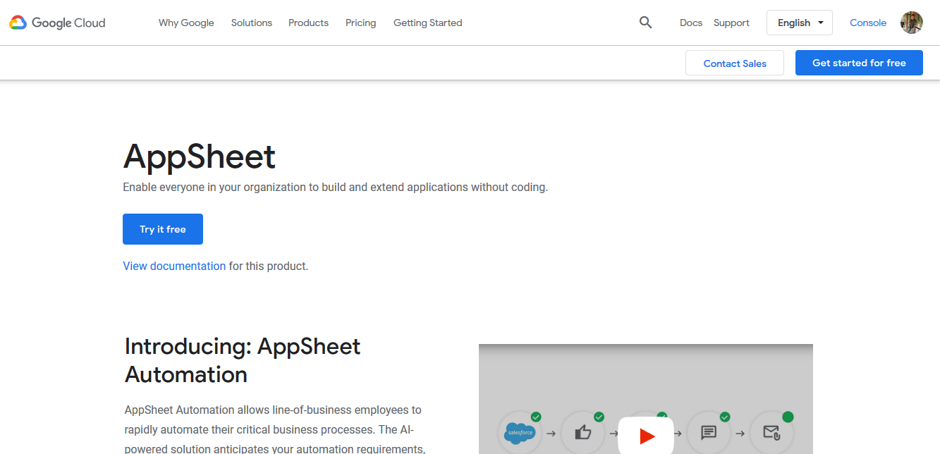
Task: Open the search magnifier icon
Action: 645,23
